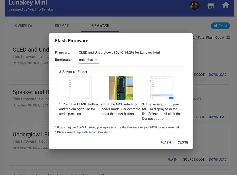This screenshot has width=237, height=175.
Task: Click the Lunakey Mini page title
Action: point(28,3)
